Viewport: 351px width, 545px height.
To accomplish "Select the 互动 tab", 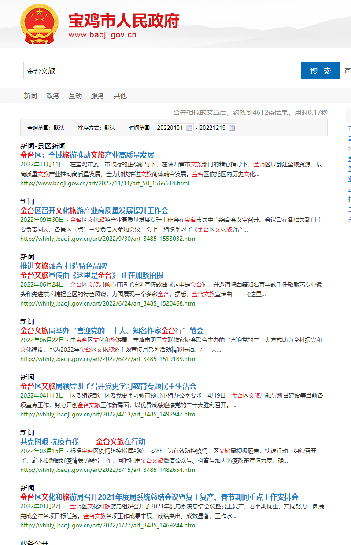I will (x=75, y=96).
